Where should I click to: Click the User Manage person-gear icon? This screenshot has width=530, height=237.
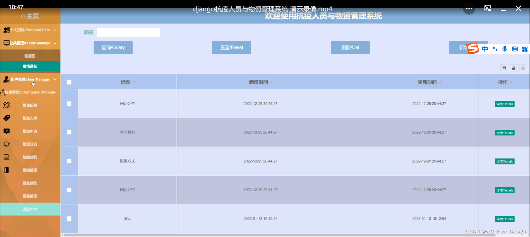(7, 79)
